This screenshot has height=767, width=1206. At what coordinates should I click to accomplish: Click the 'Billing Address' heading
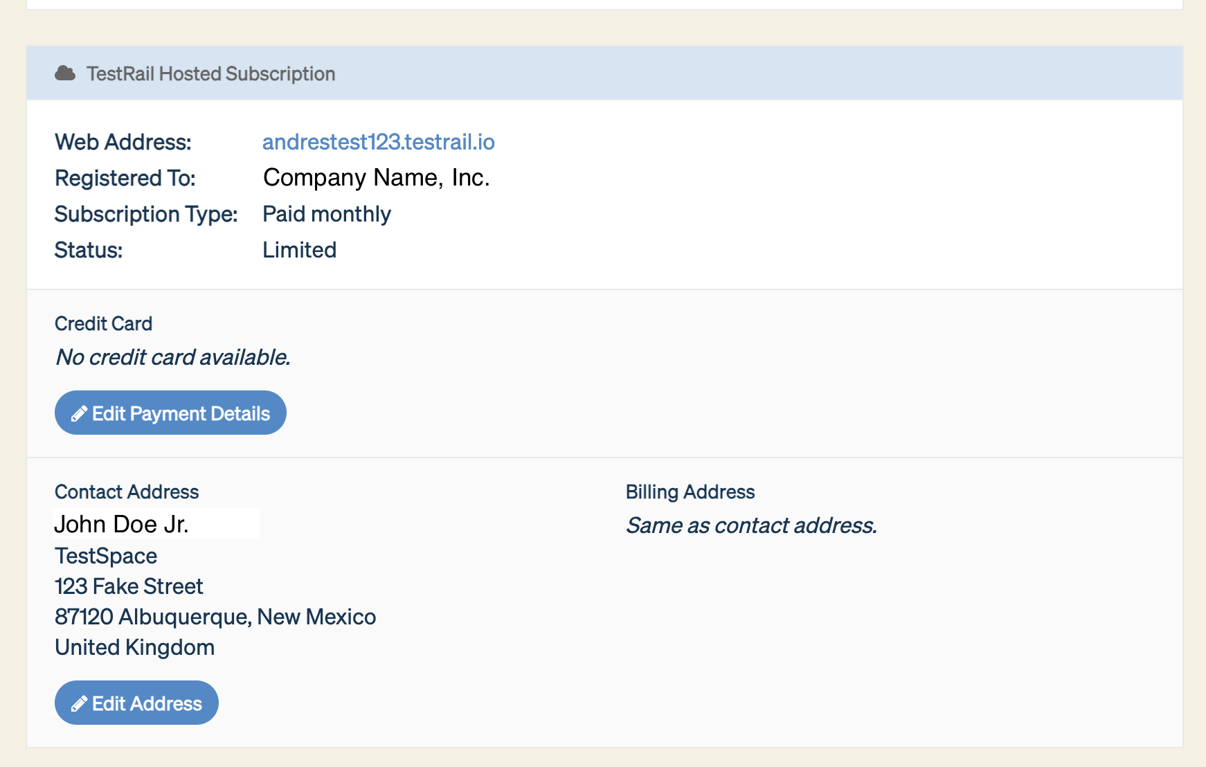tap(690, 491)
